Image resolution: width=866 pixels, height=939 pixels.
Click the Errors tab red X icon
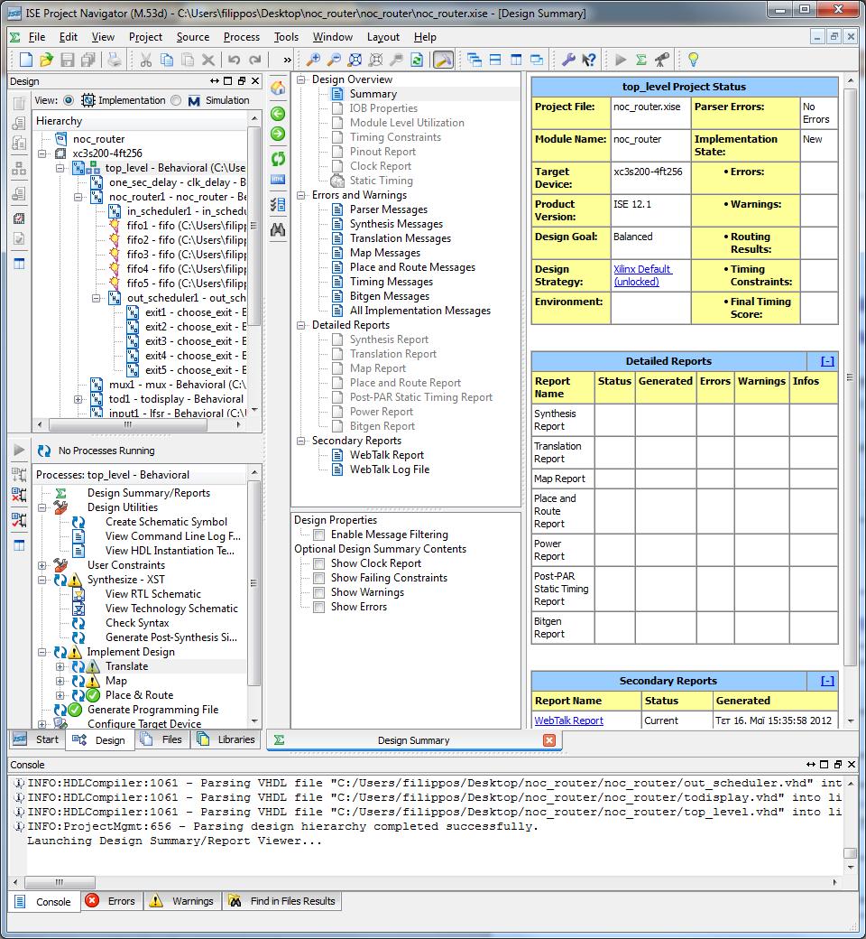coord(92,901)
